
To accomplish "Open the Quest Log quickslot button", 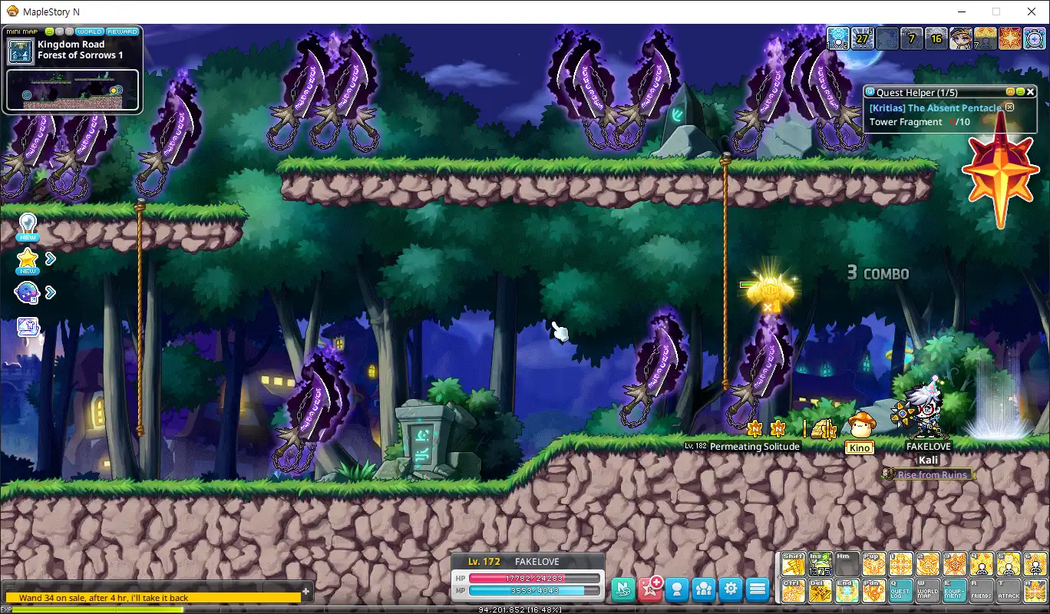I will 901,591.
